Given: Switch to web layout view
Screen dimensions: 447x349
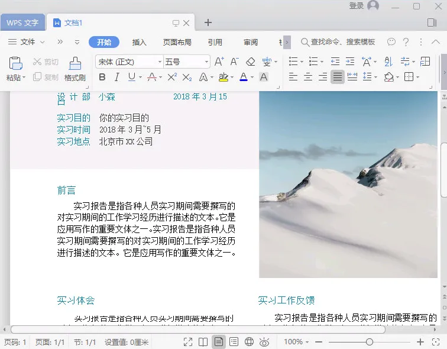Looking at the screenshot, I should pos(249,341).
